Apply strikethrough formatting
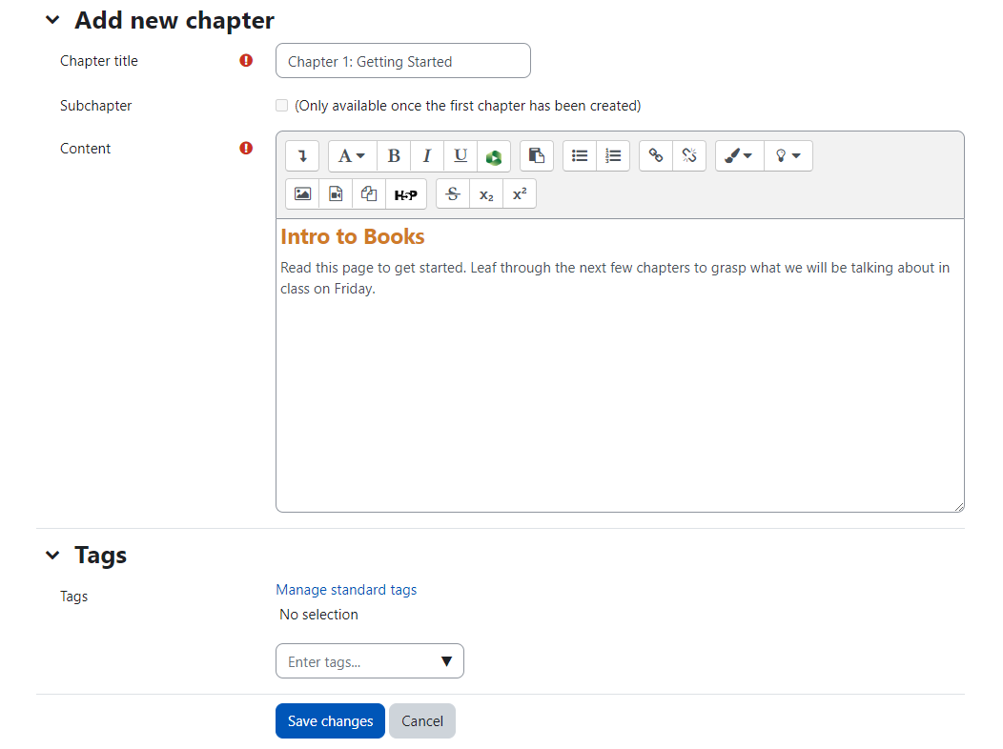 click(x=453, y=194)
